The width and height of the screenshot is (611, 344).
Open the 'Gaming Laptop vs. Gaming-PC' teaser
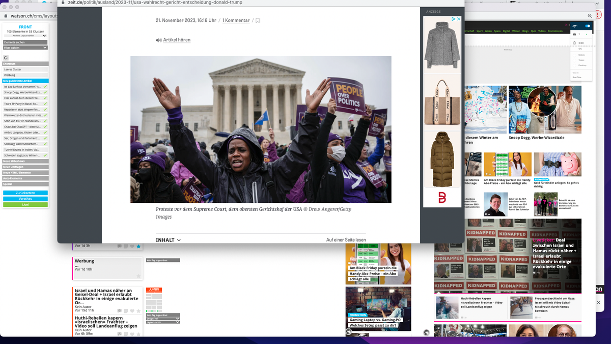378,309
